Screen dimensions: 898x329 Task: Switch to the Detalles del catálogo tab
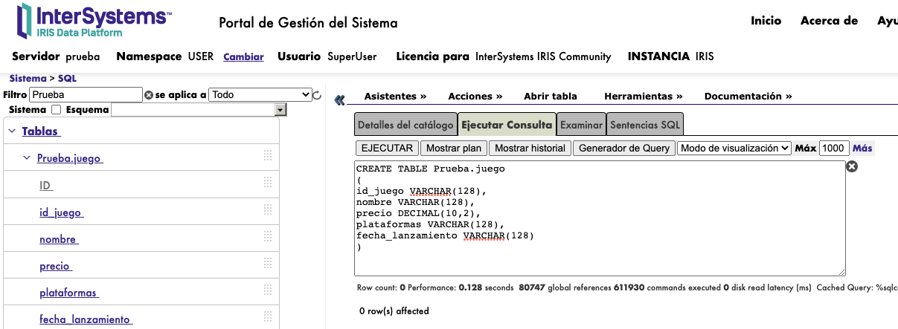coord(405,125)
